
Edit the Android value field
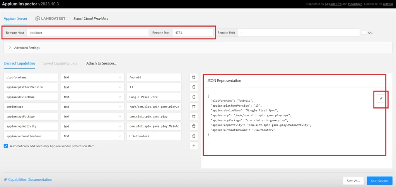pyautogui.click(x=154, y=77)
